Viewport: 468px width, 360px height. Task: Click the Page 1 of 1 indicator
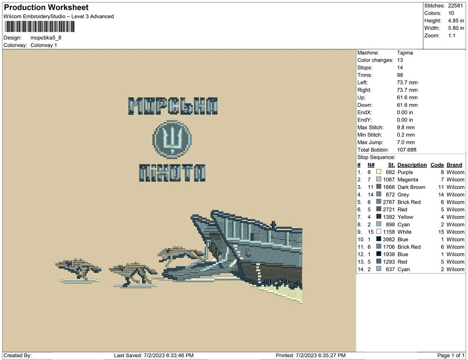point(451,356)
